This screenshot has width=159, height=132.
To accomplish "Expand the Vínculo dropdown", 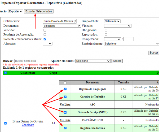I will click(117, 26).
